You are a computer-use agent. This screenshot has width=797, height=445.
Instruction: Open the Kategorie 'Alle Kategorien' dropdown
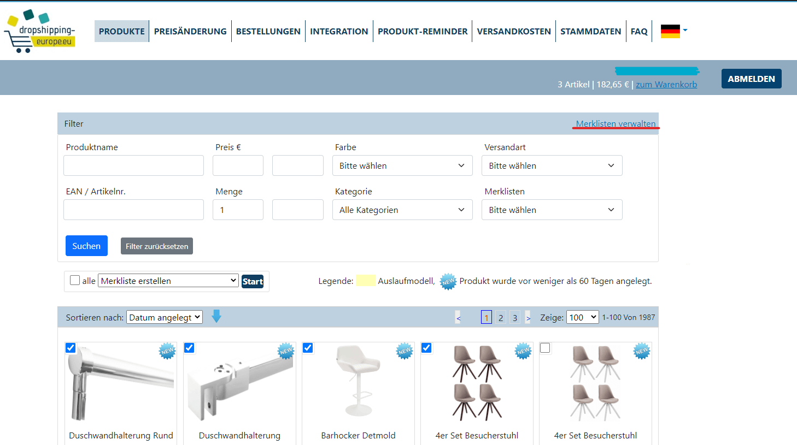click(x=402, y=210)
